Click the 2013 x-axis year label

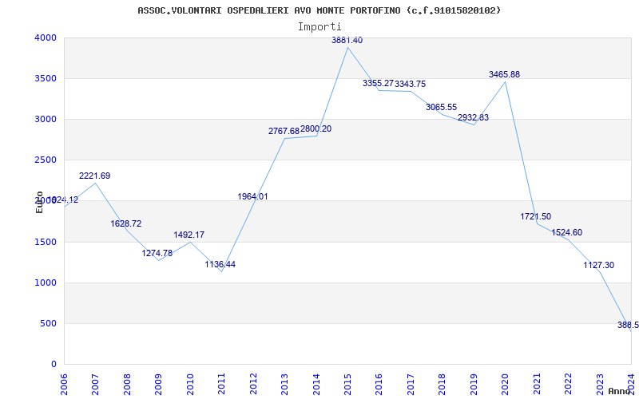284,384
